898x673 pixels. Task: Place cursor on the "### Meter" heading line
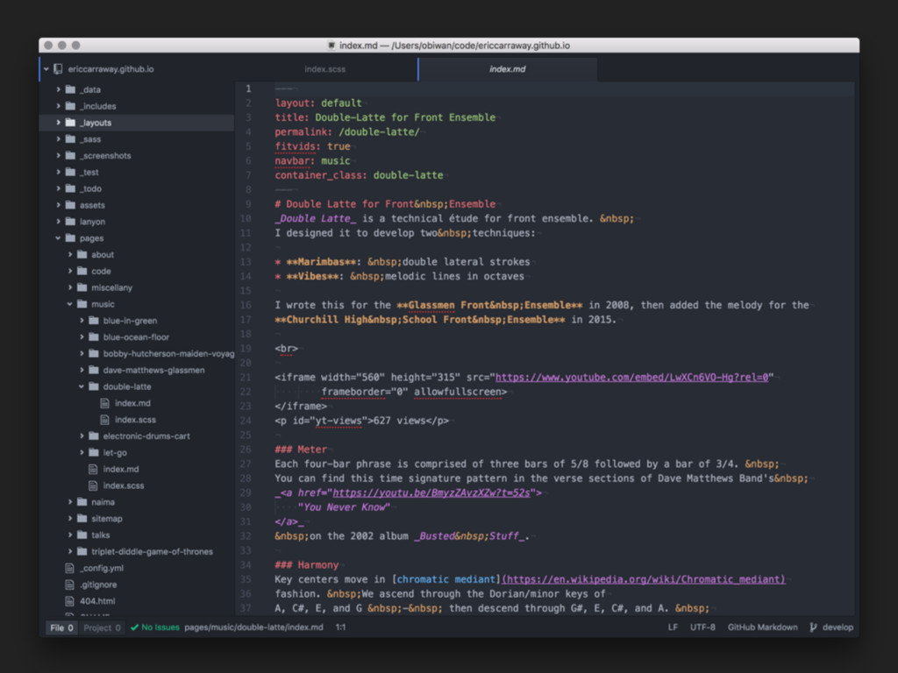pyautogui.click(x=301, y=450)
